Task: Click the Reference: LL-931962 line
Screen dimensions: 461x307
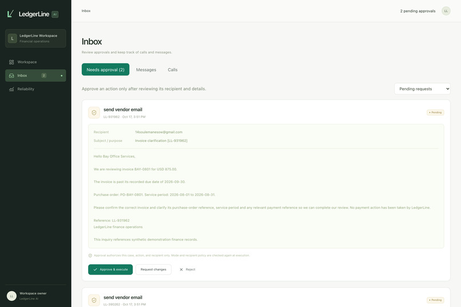Action: 112,220
